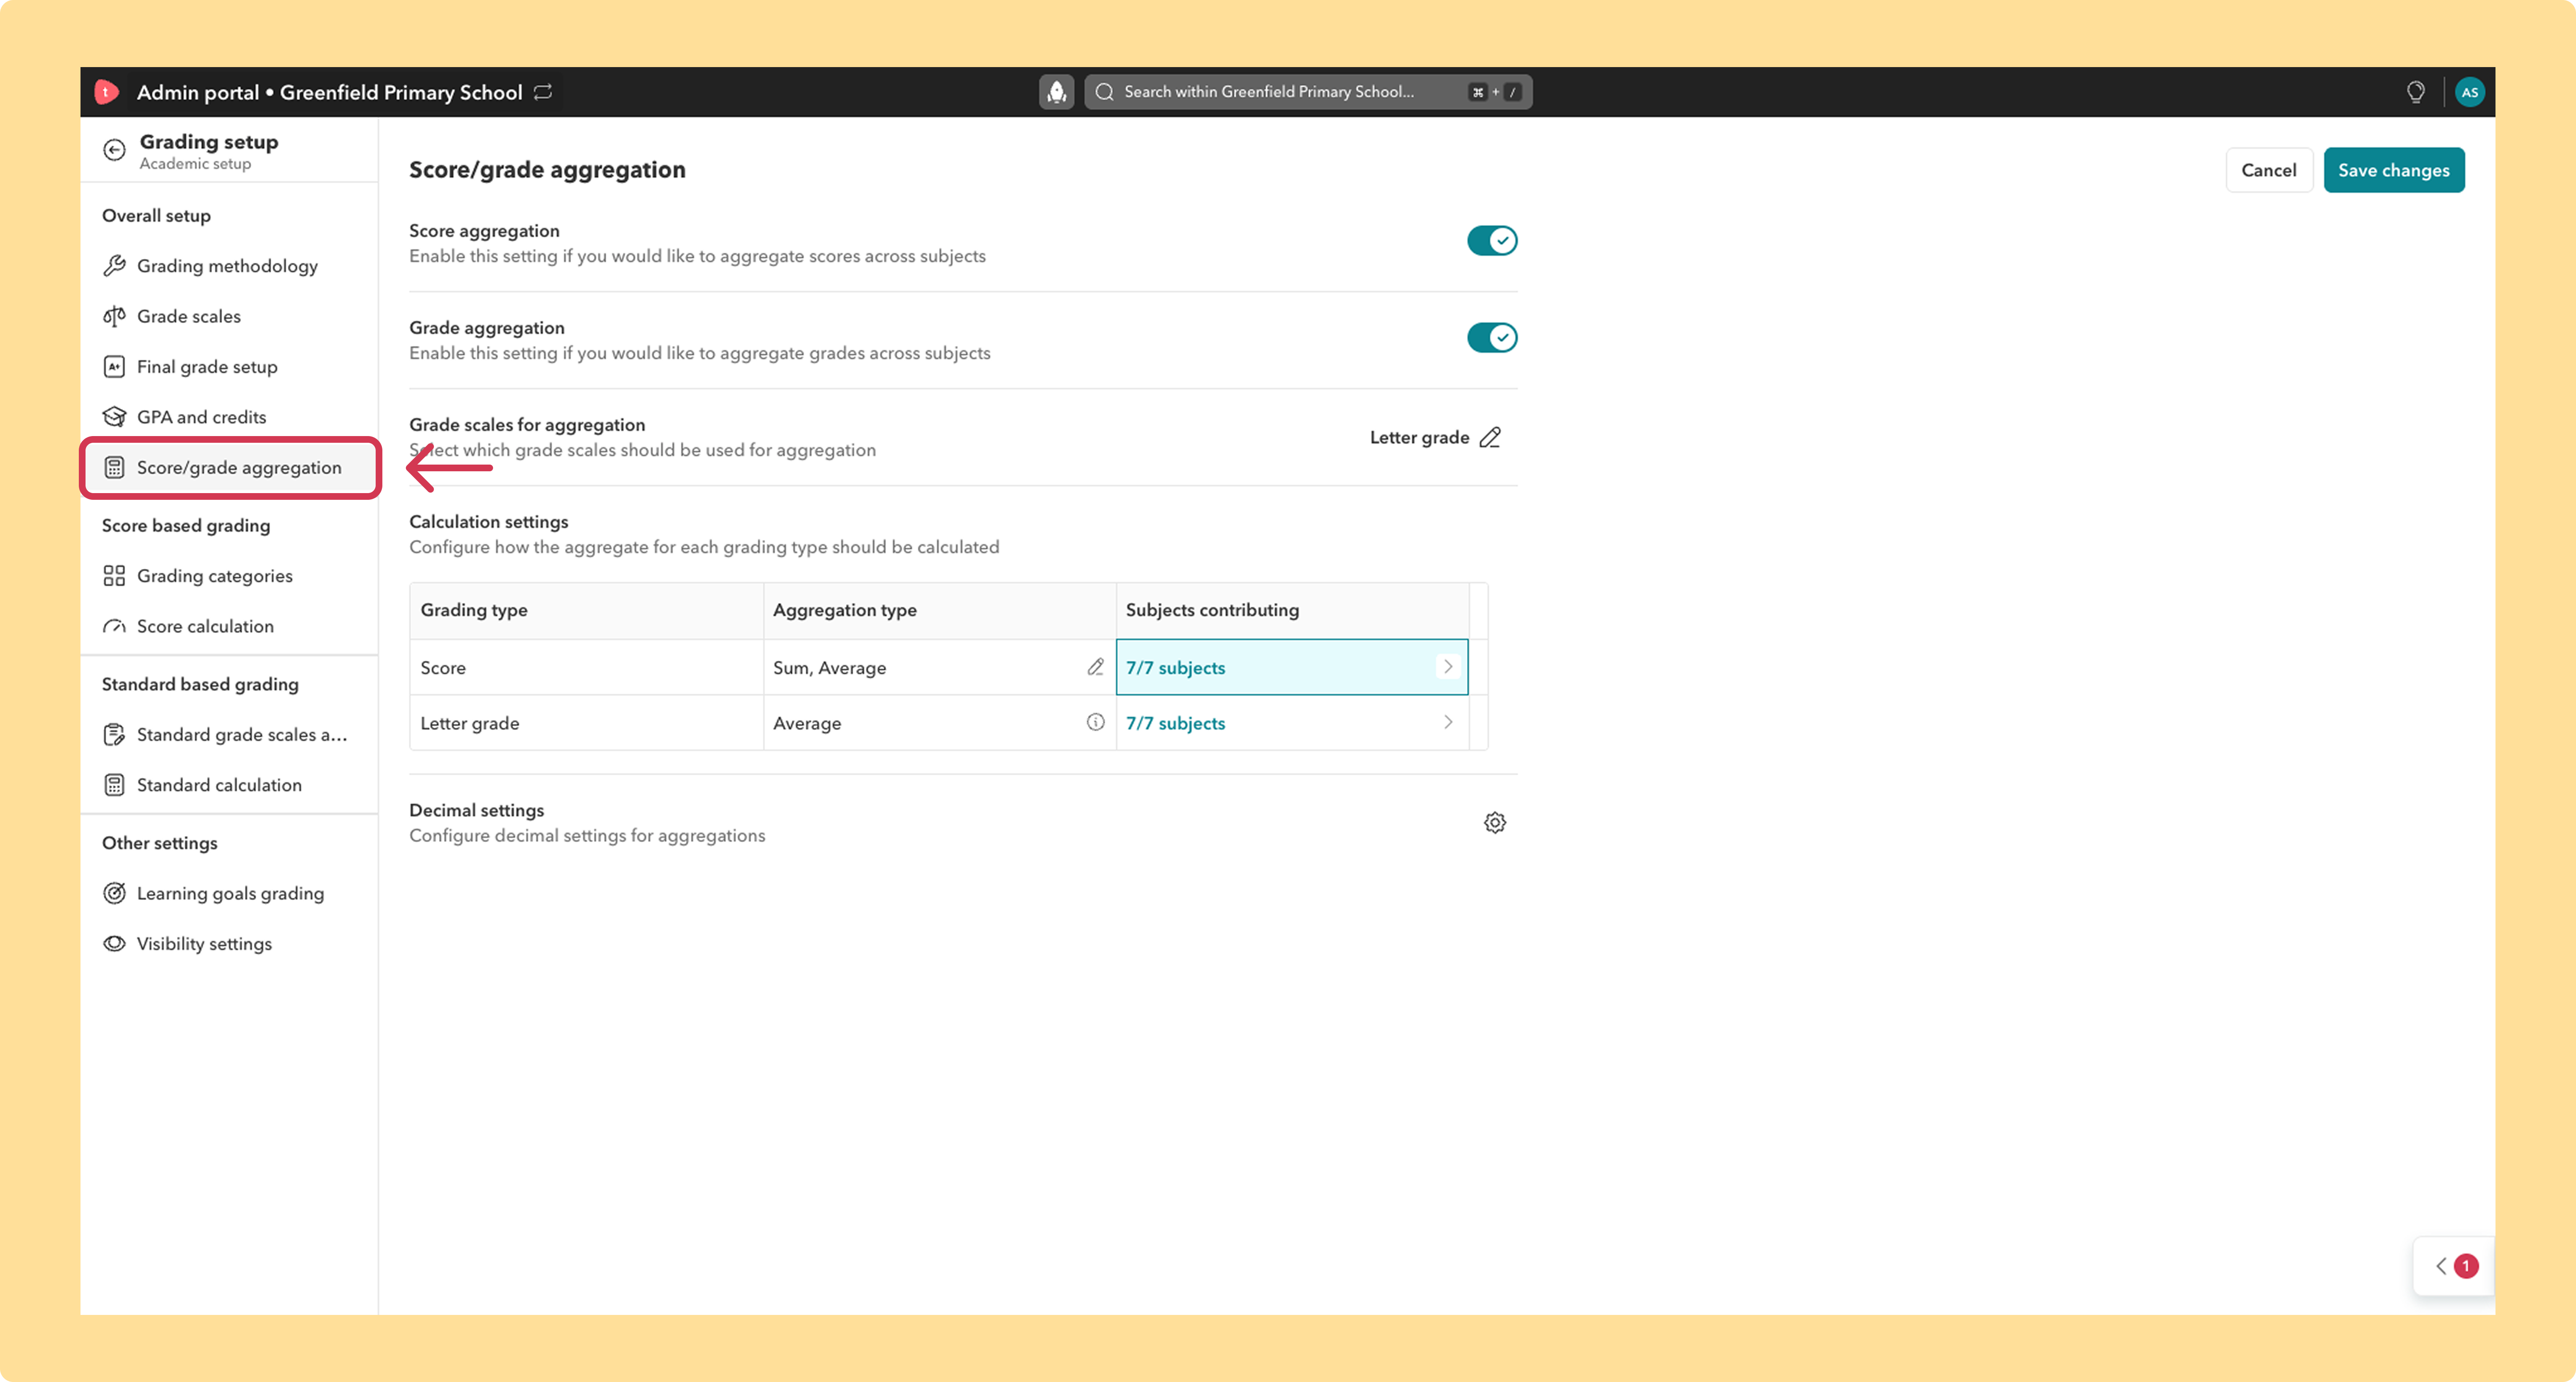Click the magnifier icon in search bar
This screenshot has height=1382, width=2576.
(1104, 92)
